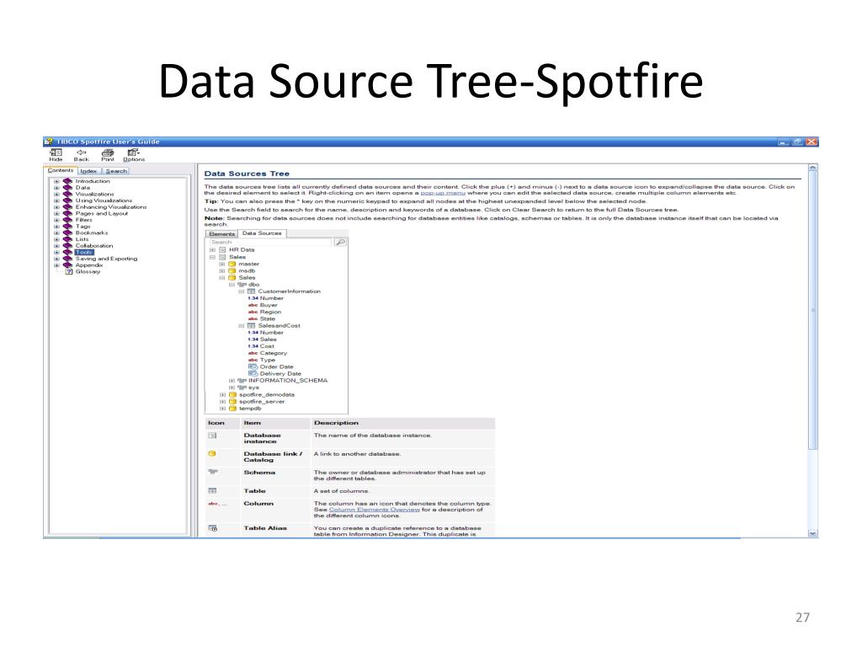Image resolution: width=862 pixels, height=647 pixels.
Task: Click the spotfire_server catalog icon
Action: point(232,402)
